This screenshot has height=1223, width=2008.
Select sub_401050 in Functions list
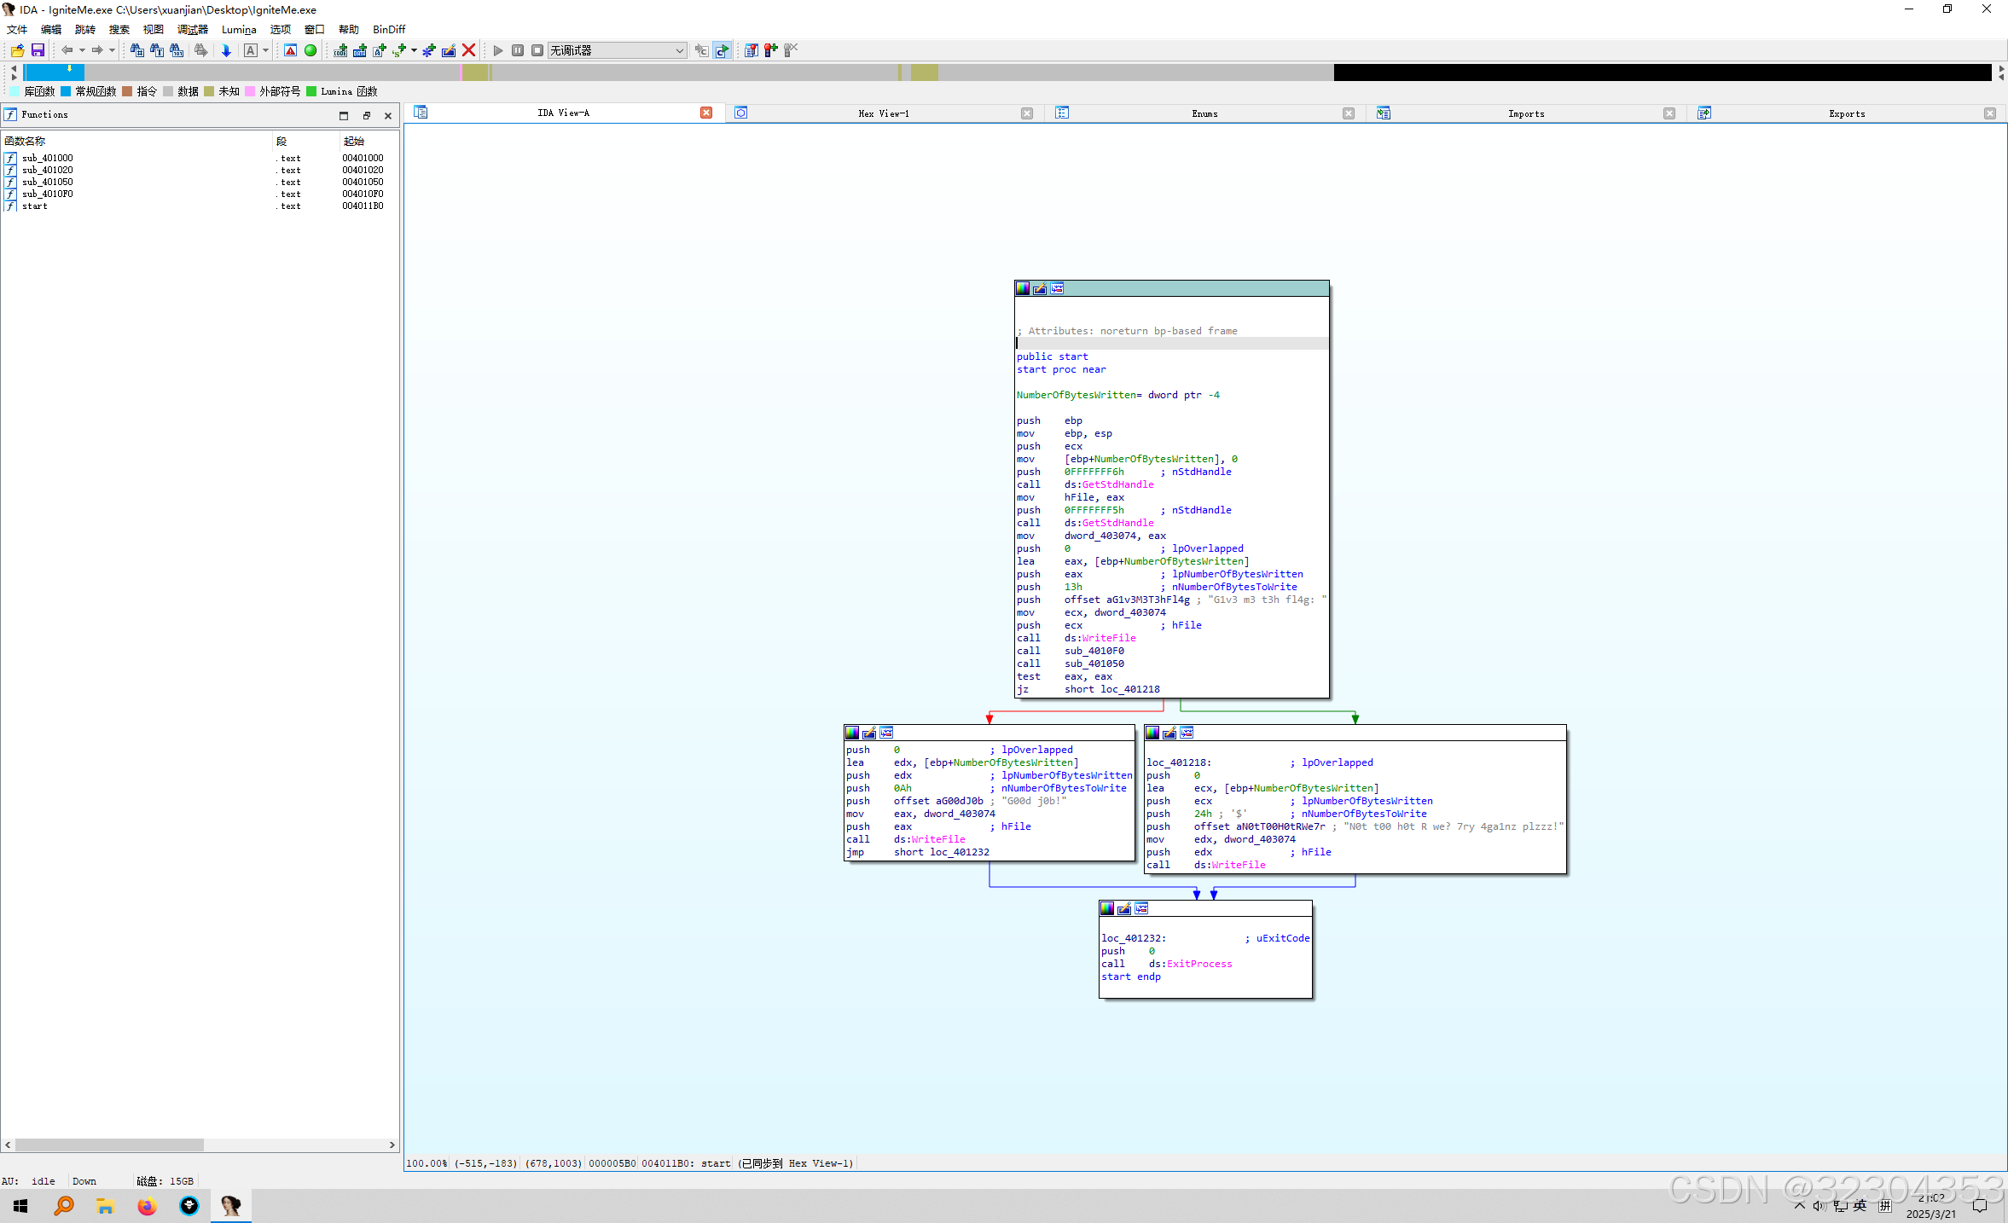point(48,182)
